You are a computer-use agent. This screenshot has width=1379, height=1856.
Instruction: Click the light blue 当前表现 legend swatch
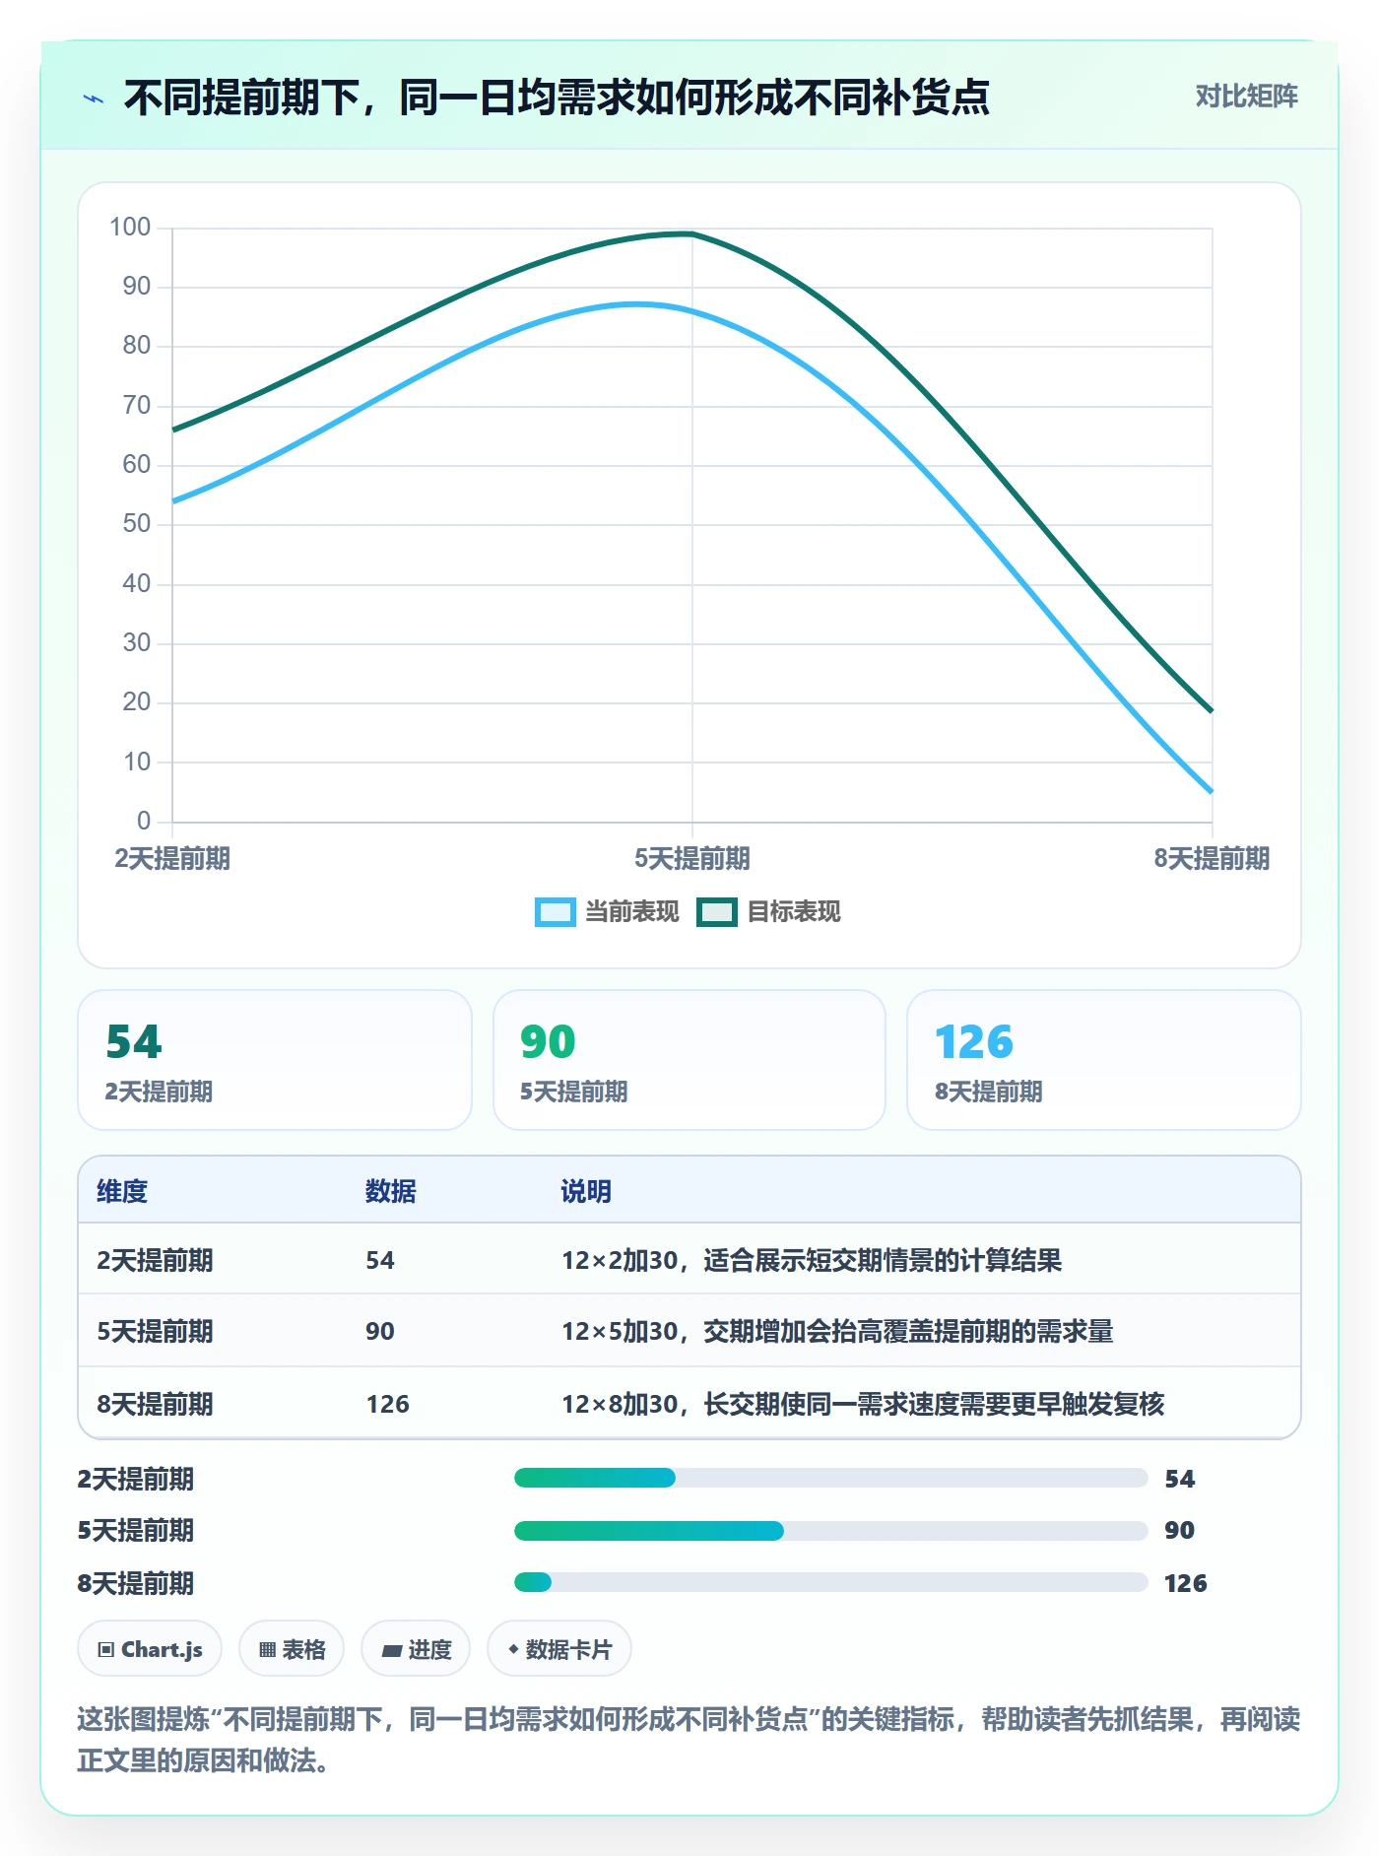pyautogui.click(x=555, y=912)
